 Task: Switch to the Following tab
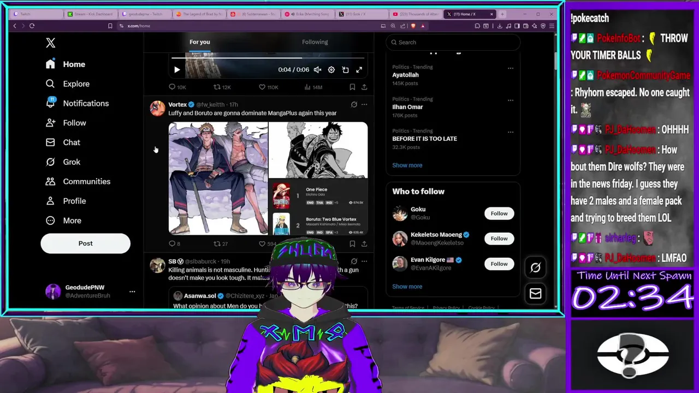click(x=315, y=42)
